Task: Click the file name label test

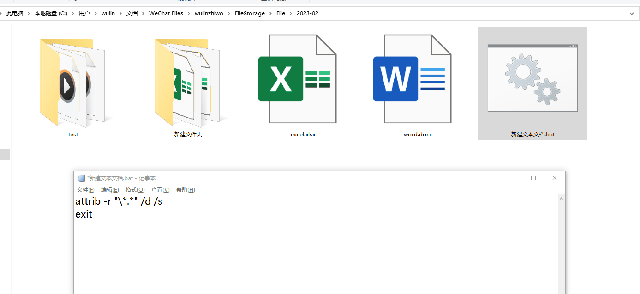Action: tap(73, 135)
